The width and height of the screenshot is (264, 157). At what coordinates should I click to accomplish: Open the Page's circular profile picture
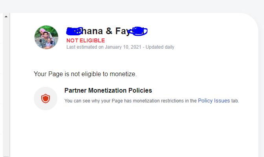pyautogui.click(x=46, y=37)
